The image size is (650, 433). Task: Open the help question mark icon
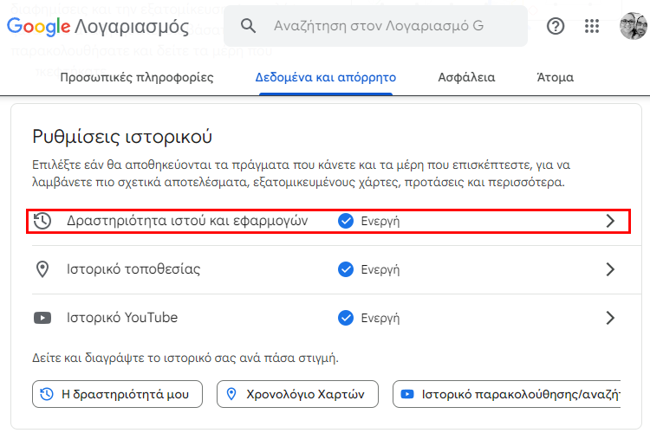pyautogui.click(x=556, y=26)
